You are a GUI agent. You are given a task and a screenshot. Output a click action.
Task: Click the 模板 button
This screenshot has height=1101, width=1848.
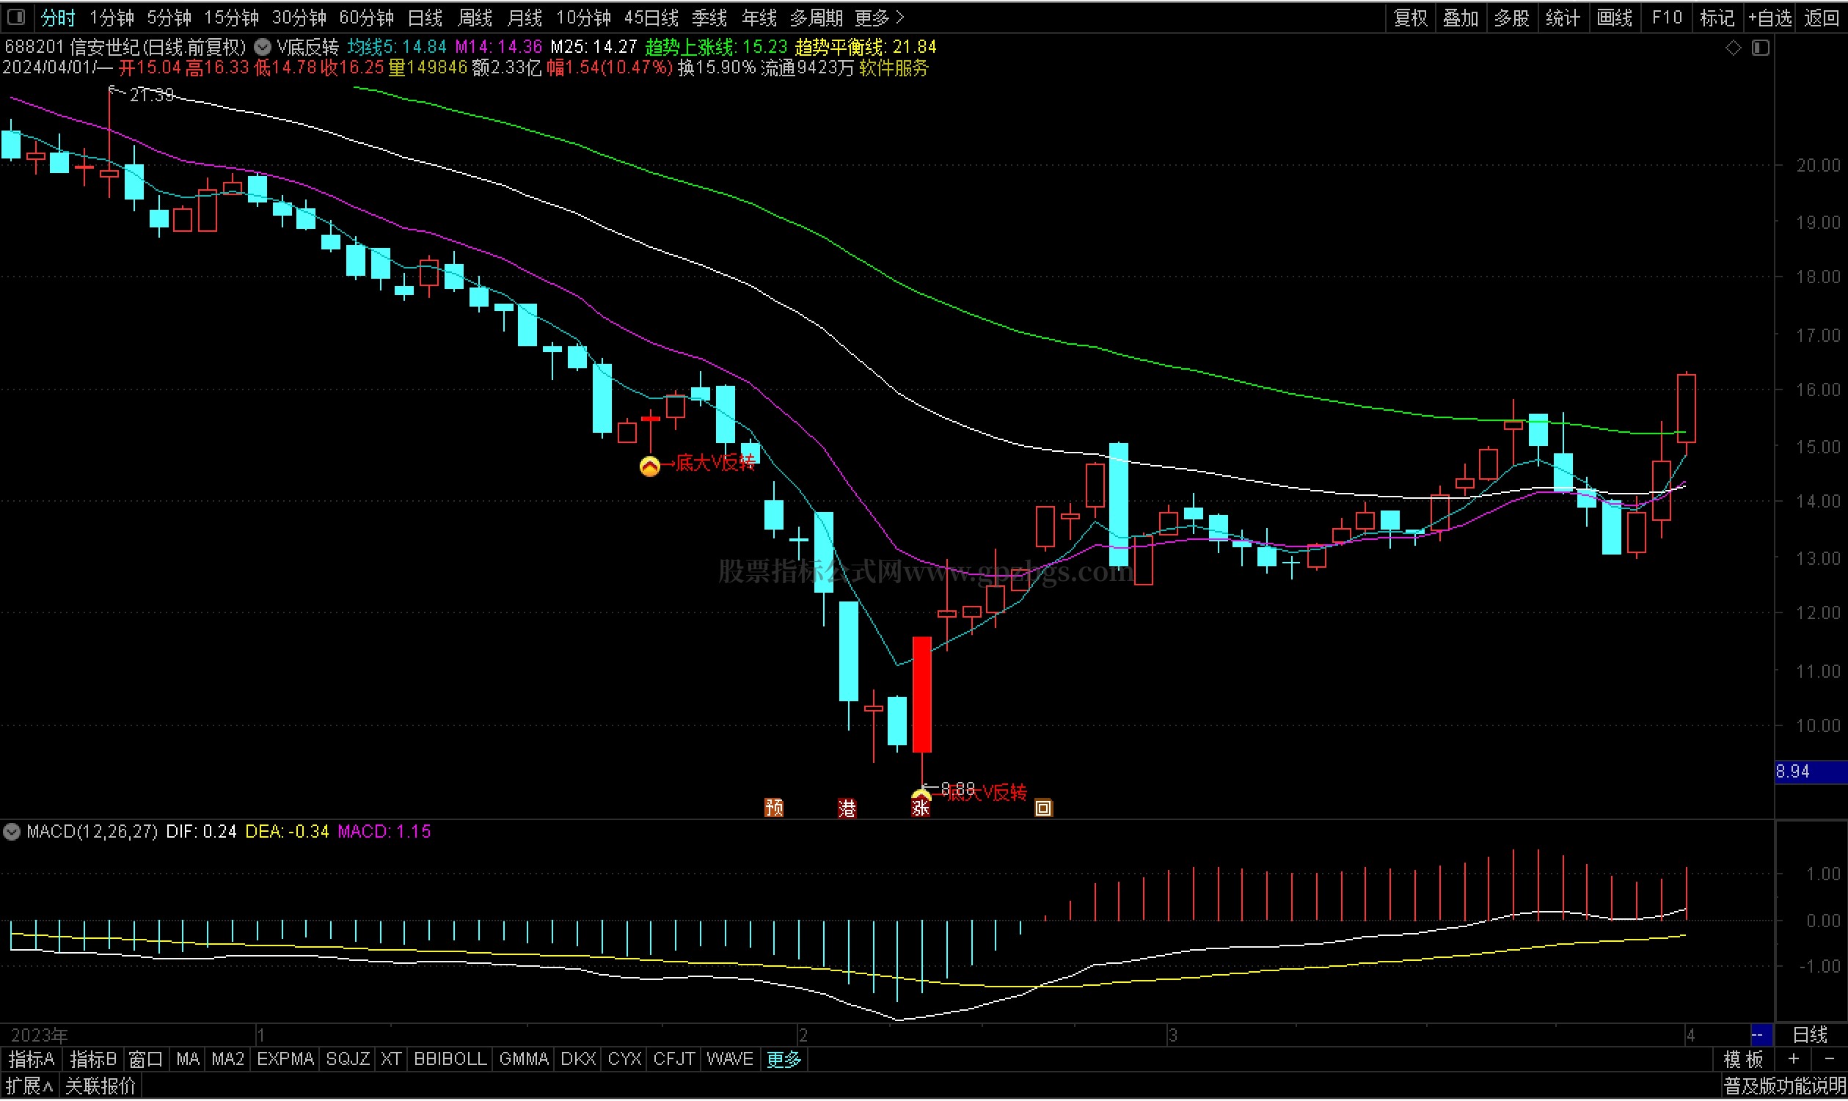(x=1743, y=1060)
